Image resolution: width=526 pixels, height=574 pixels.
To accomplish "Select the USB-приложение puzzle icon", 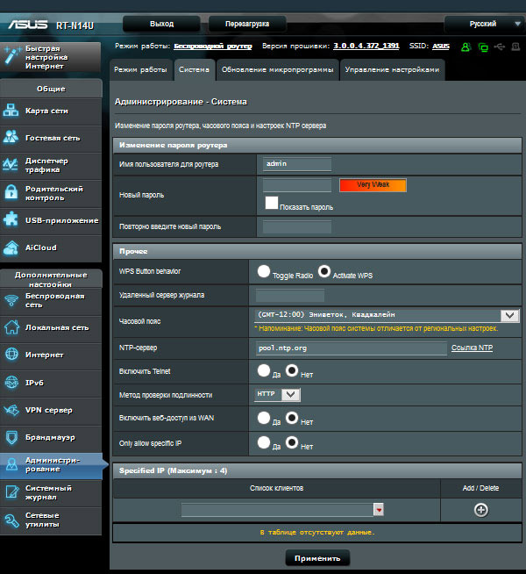I will point(11,219).
